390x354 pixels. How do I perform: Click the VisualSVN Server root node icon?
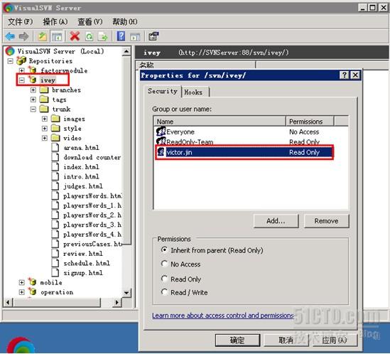click(x=10, y=51)
